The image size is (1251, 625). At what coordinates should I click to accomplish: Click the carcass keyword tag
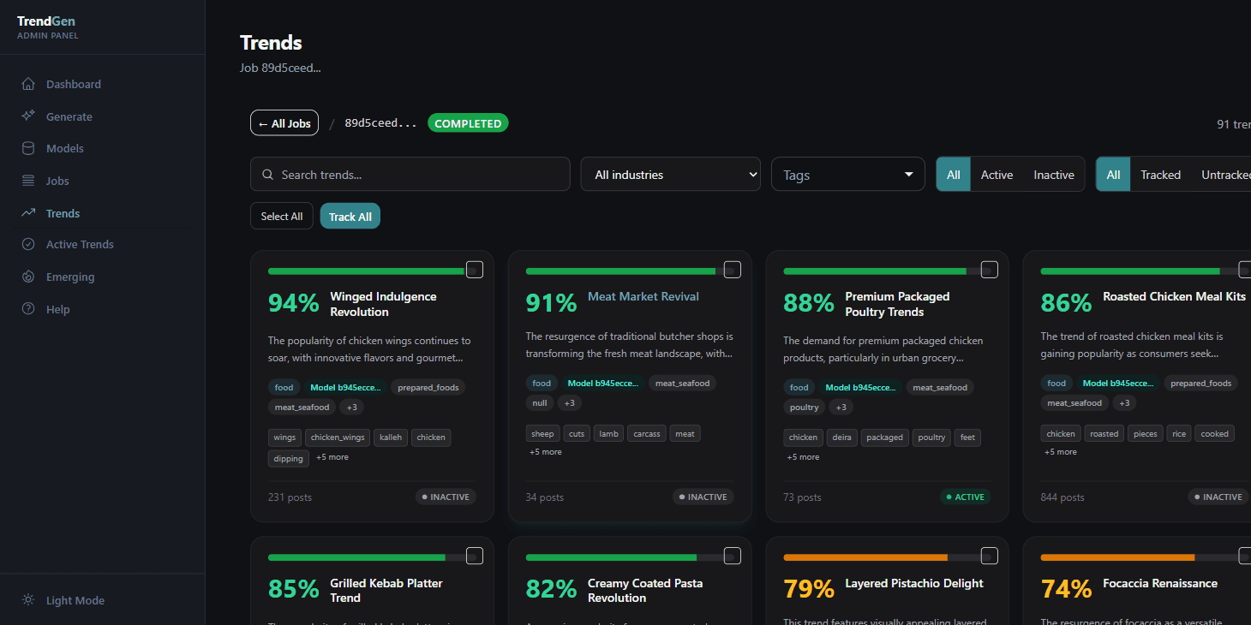[647, 433]
